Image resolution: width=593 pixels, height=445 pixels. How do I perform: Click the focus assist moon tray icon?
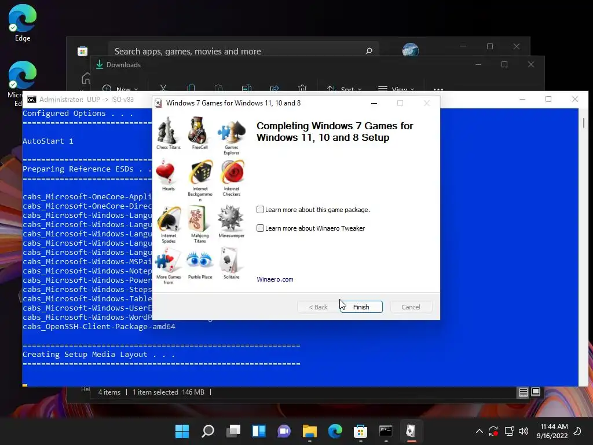pos(577,431)
